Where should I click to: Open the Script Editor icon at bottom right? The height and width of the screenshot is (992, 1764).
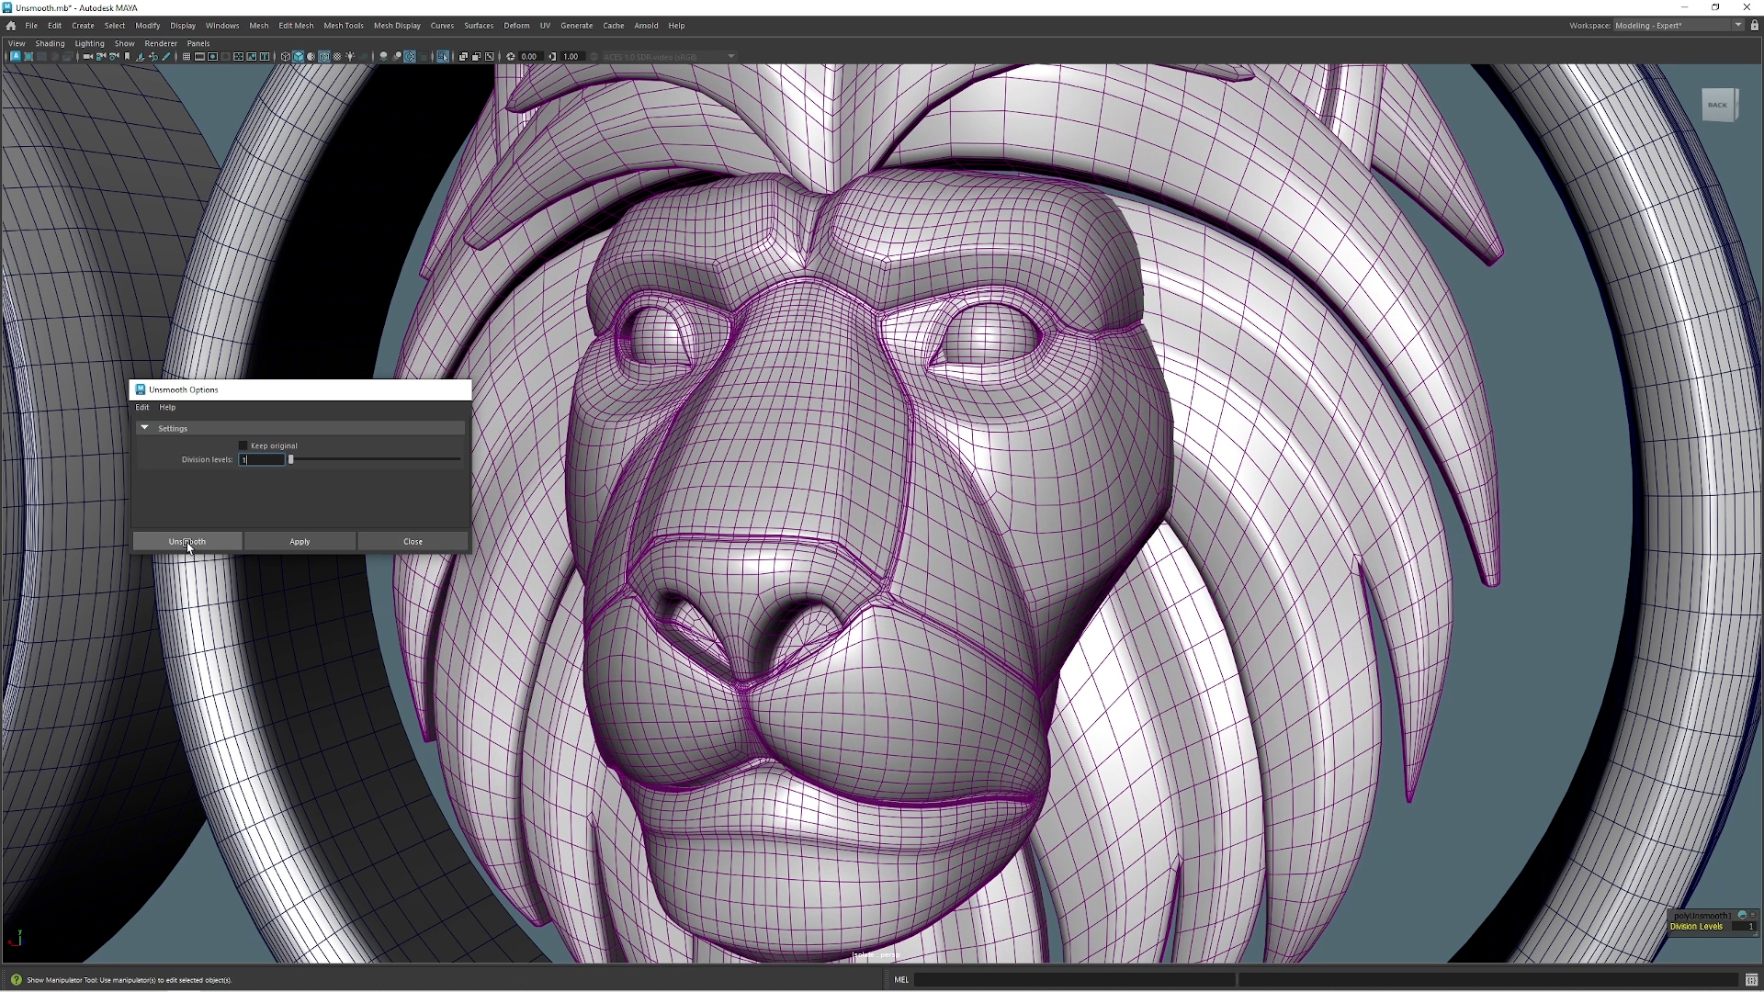[1752, 980]
